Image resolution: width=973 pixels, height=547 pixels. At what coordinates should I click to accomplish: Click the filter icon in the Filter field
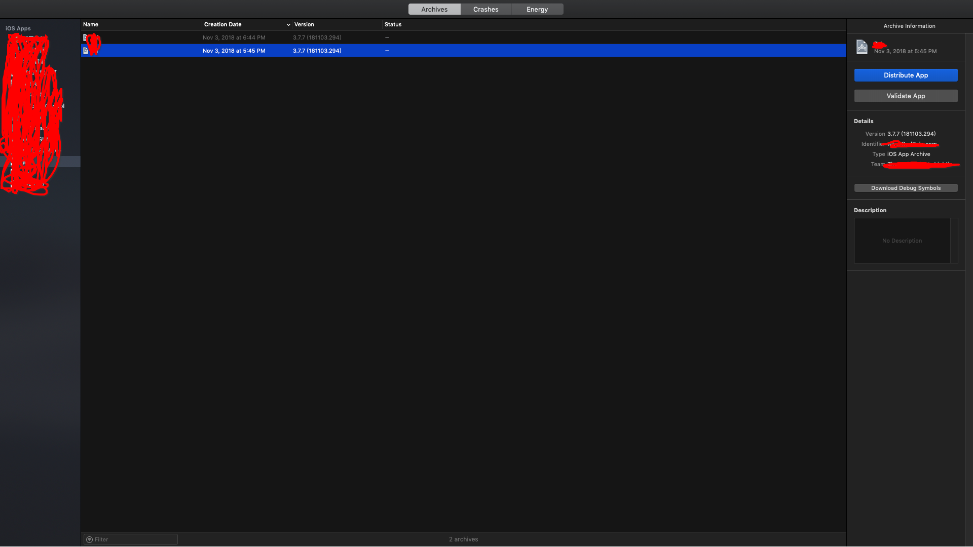point(89,539)
